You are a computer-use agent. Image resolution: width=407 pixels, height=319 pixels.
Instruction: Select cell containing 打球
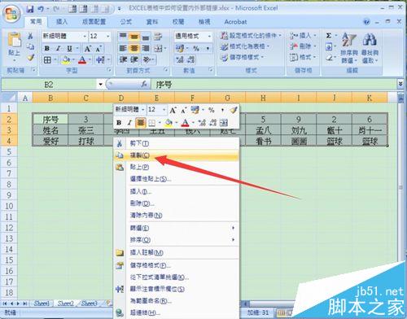(86, 141)
